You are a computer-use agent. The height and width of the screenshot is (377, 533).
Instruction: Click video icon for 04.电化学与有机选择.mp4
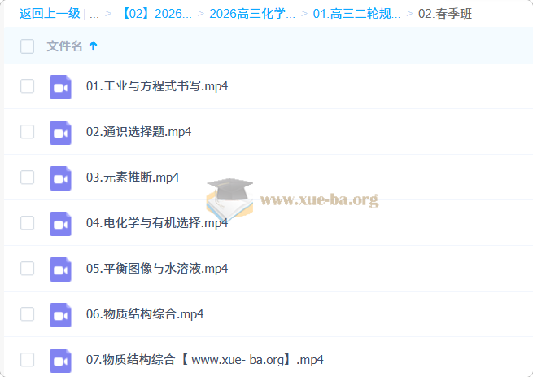60,223
